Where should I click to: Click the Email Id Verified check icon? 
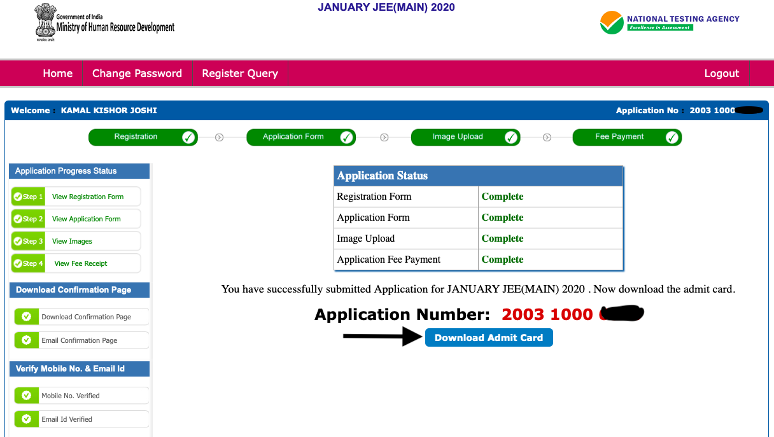coord(27,419)
